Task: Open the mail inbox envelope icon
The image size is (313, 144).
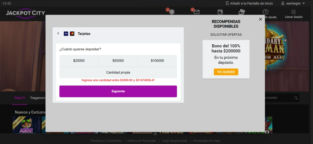Action: coord(196,12)
